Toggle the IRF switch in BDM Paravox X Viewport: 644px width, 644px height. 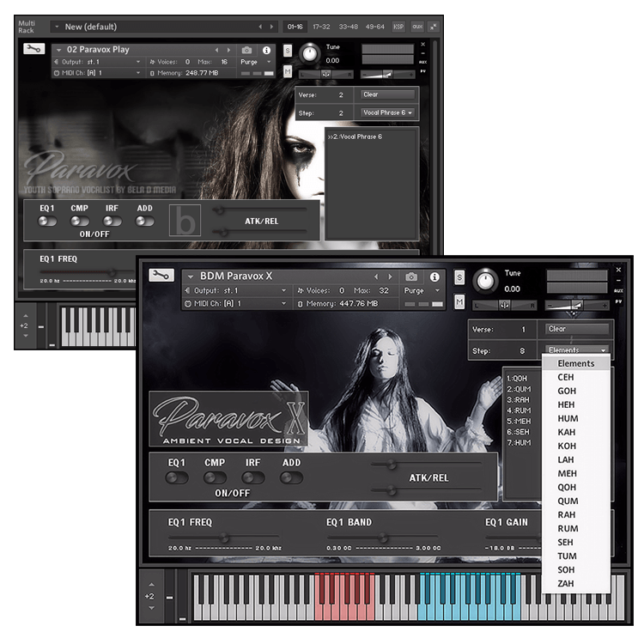pyautogui.click(x=252, y=477)
